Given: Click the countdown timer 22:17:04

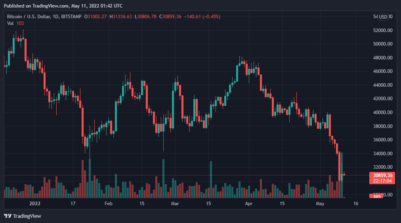Looking at the screenshot, I should coord(382,181).
